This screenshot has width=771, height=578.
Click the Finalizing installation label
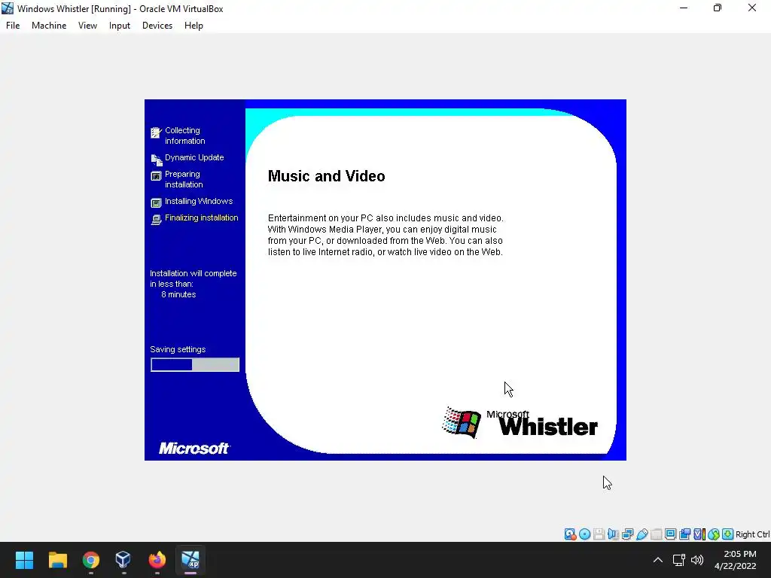pos(202,218)
